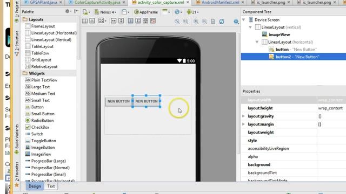Open the first ic_launcher.png tab
The image size is (346, 194).
point(270,2)
